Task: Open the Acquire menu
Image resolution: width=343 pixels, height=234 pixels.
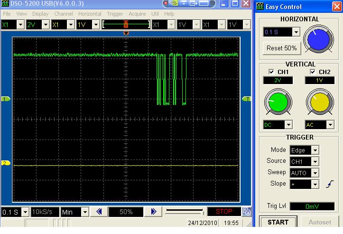Action: click(x=137, y=14)
